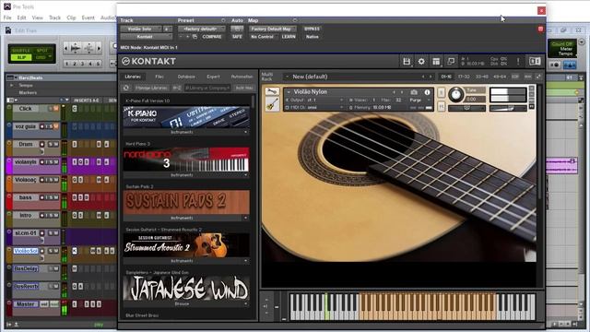Open the Multi Rack New (default) dropdown
Viewport: 590px width, 332px height.
359,77
